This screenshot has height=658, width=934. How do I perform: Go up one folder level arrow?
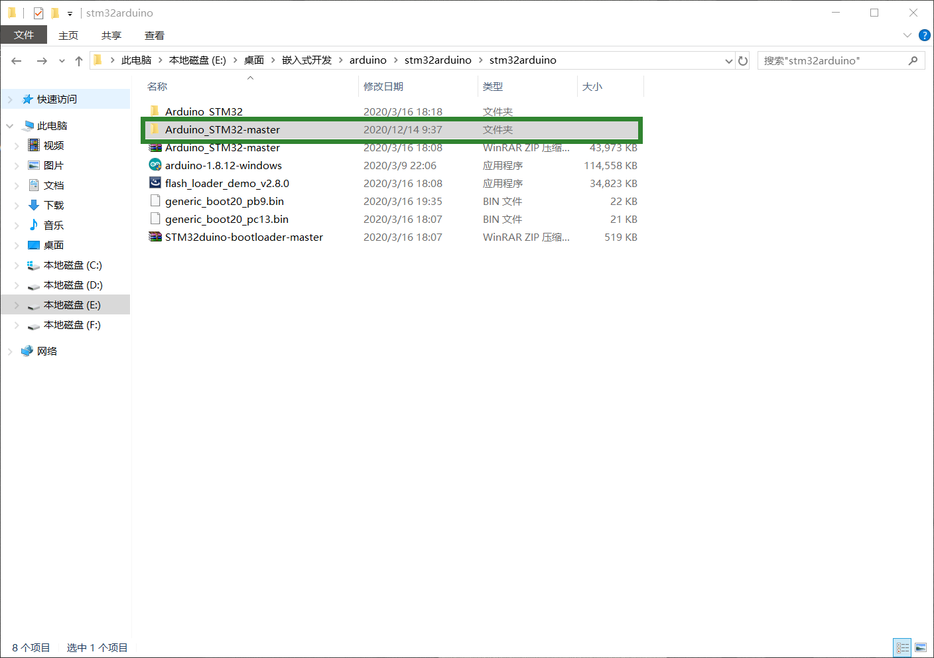tap(79, 61)
